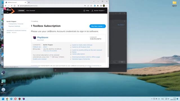Click Disable auto-renewal link
Image resolution: width=180 pixels, height=101 pixels.
[x=40, y=59]
